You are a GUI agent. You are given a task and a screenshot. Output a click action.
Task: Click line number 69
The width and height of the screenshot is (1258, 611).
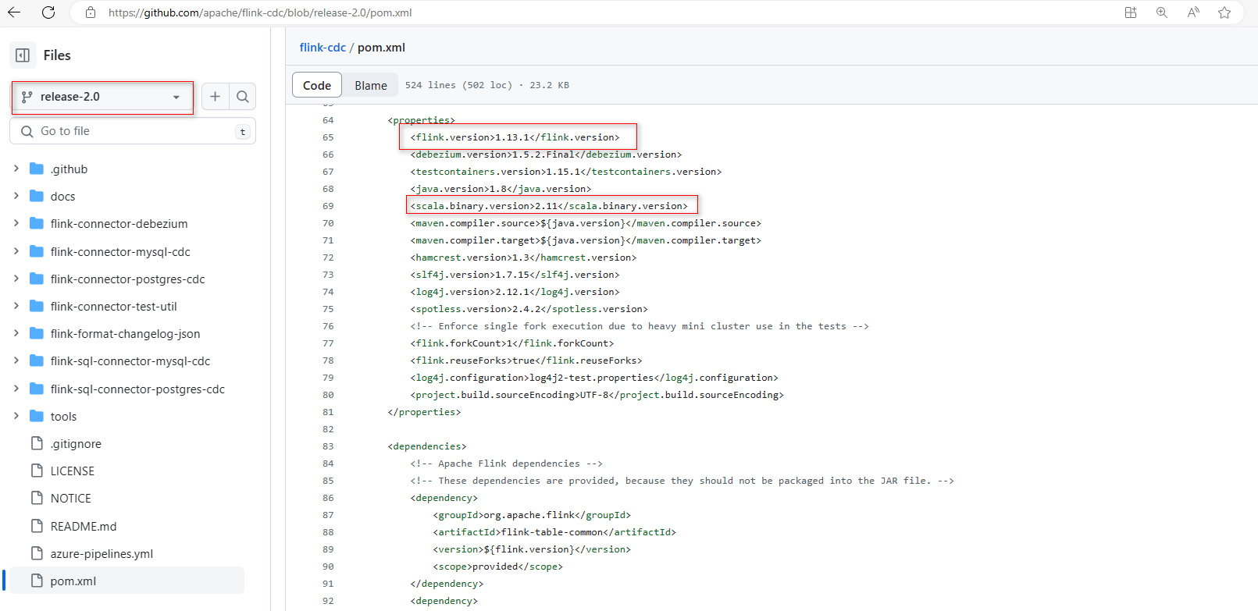click(x=328, y=206)
